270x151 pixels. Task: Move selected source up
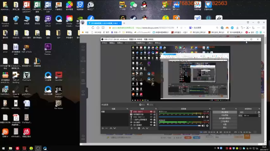click(143, 128)
